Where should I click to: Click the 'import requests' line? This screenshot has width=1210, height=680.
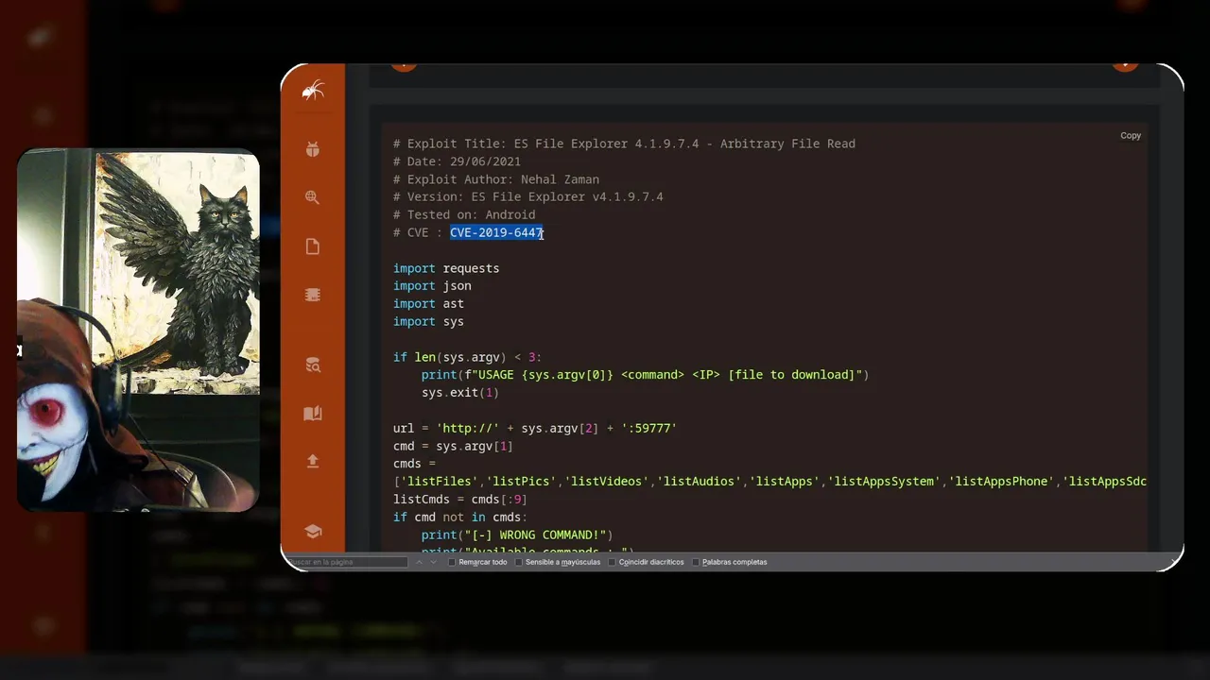(446, 268)
